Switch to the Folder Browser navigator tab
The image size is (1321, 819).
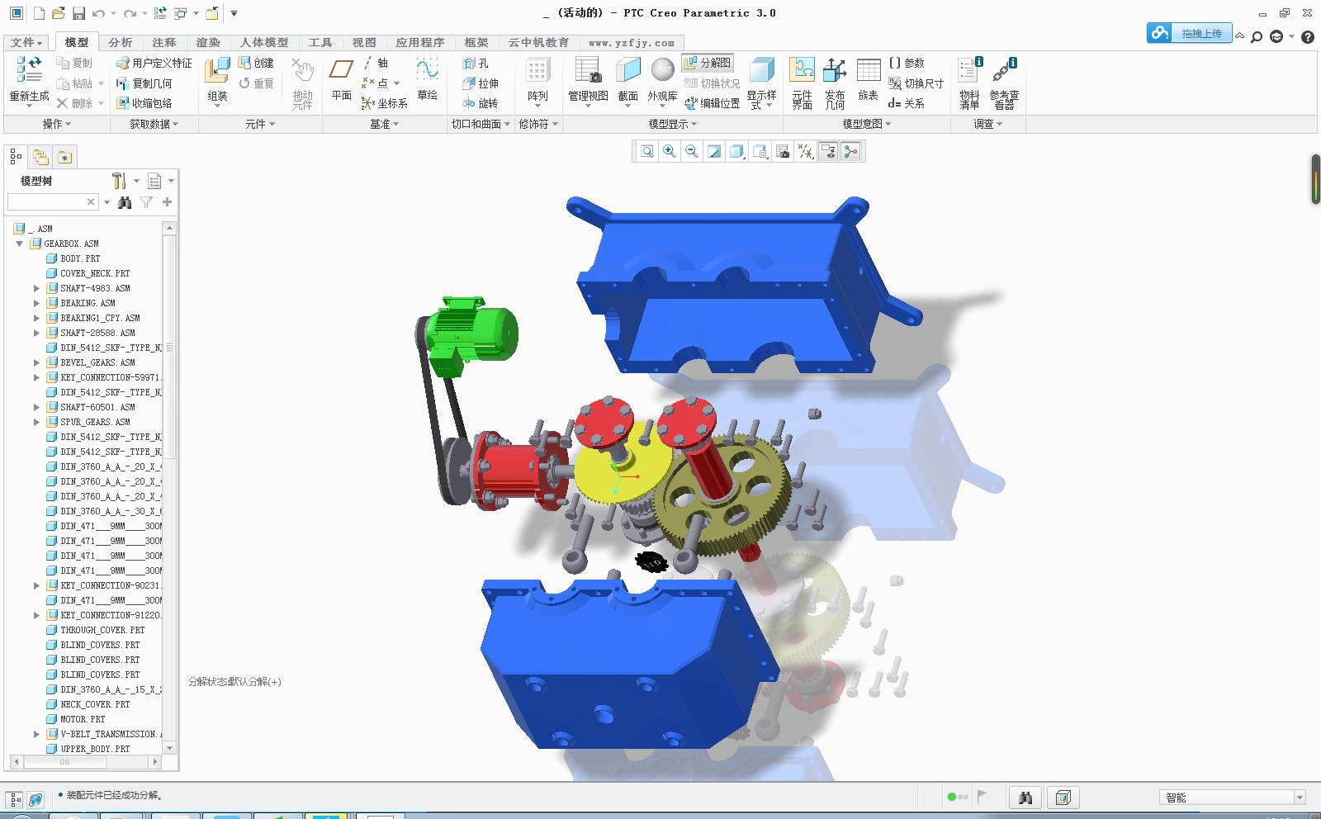pos(40,156)
